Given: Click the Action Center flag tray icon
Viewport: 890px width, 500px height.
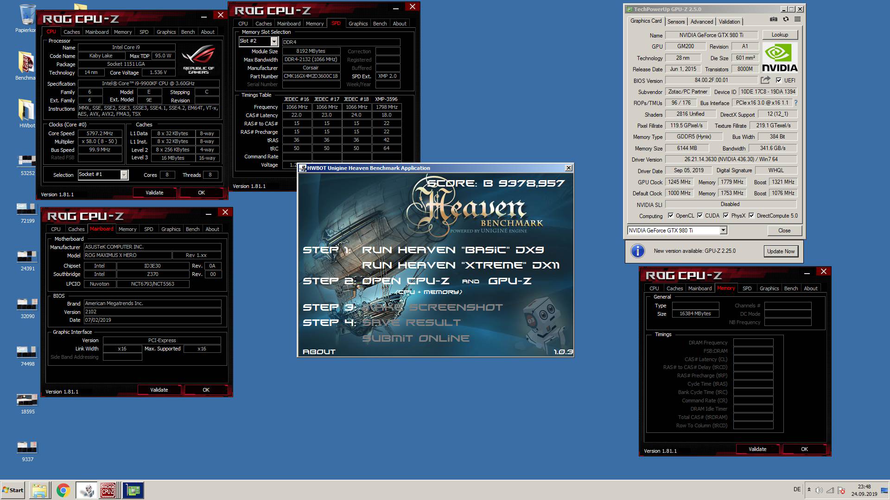Looking at the screenshot, I should pyautogui.click(x=841, y=490).
